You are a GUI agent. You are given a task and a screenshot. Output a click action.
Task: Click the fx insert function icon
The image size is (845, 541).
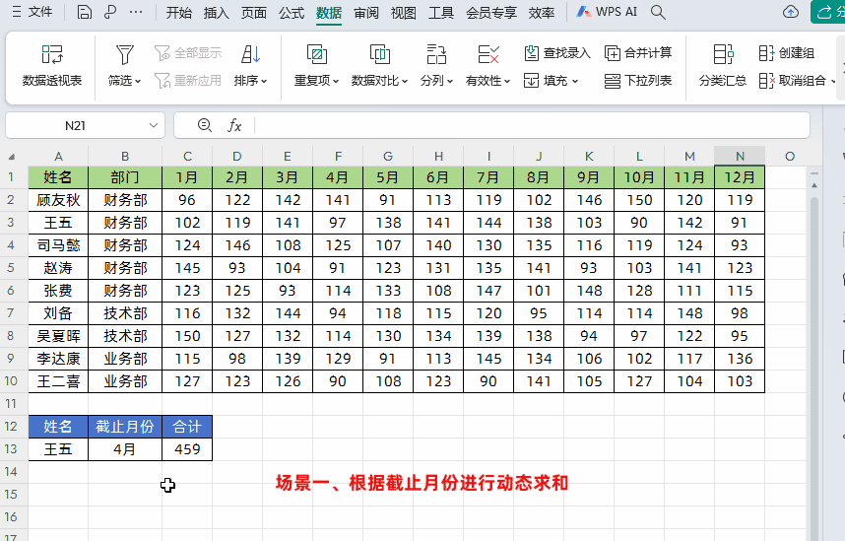234,125
